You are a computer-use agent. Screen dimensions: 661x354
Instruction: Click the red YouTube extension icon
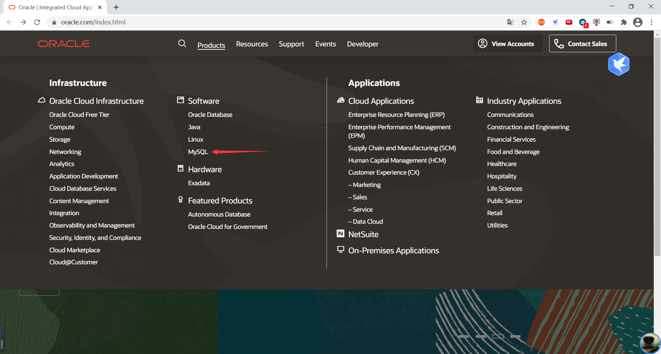(569, 22)
